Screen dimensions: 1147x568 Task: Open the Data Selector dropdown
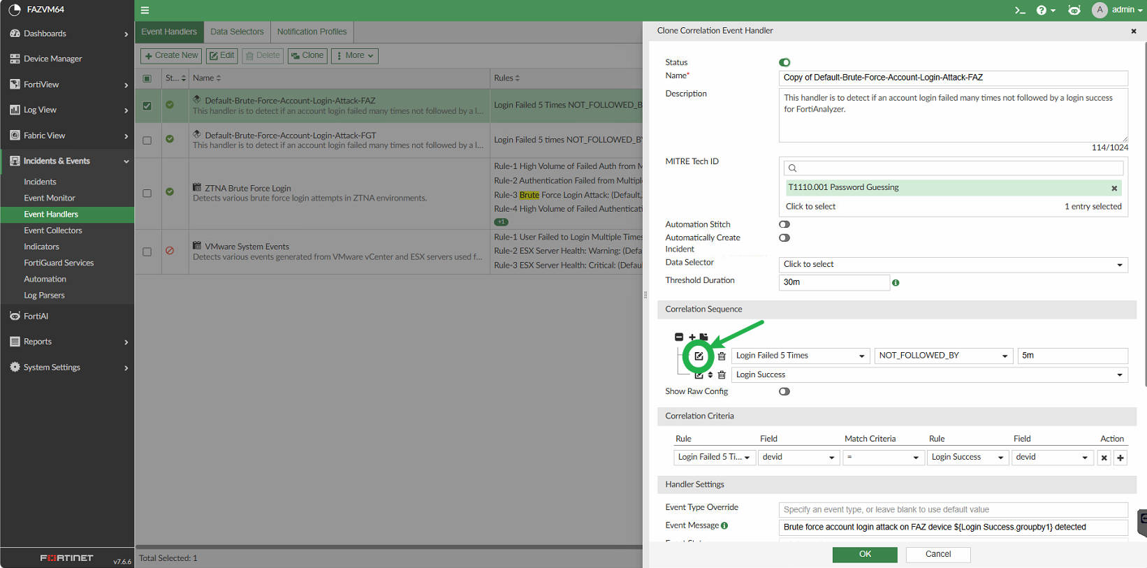(953, 265)
